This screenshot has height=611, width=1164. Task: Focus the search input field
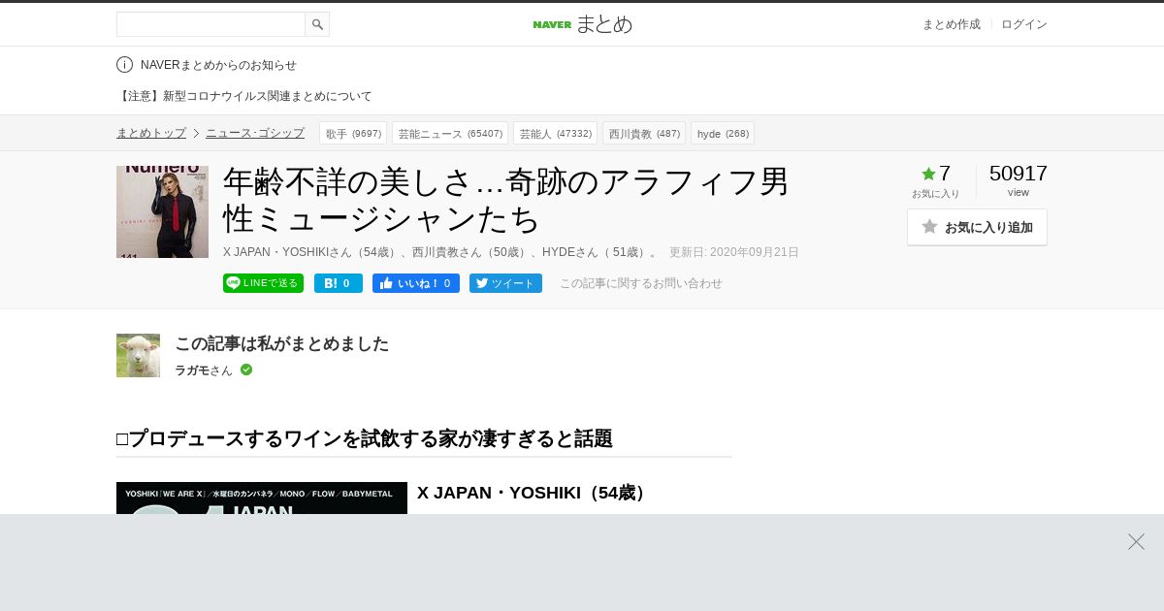(210, 24)
